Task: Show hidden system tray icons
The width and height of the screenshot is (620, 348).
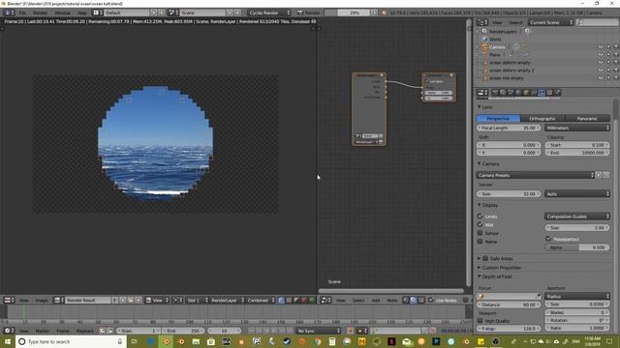Action: [x=525, y=341]
